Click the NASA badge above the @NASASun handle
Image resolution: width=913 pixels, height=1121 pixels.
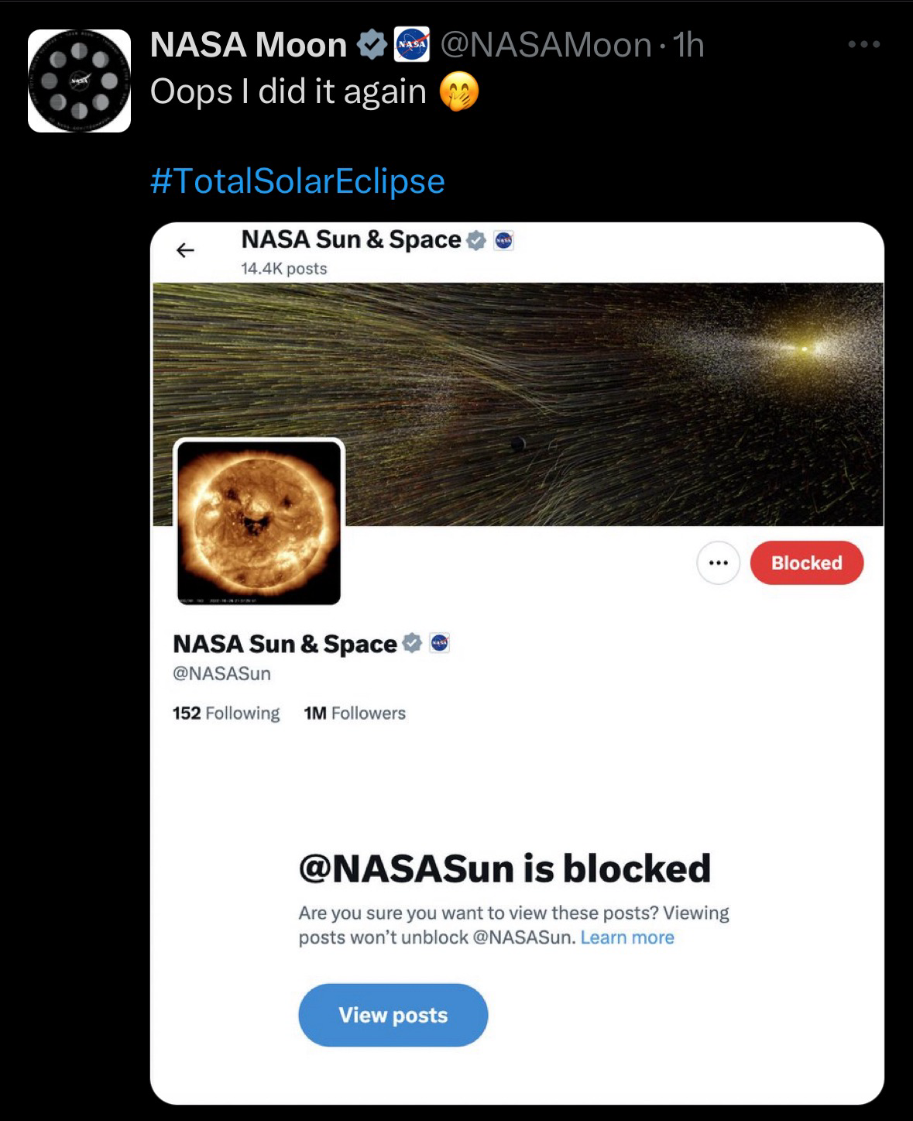tap(440, 644)
